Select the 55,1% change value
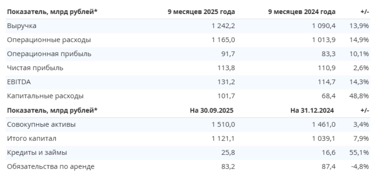 point(359,152)
